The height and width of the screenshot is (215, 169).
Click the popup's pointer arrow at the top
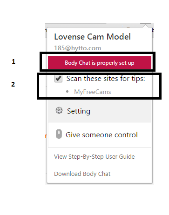tap(146, 26)
